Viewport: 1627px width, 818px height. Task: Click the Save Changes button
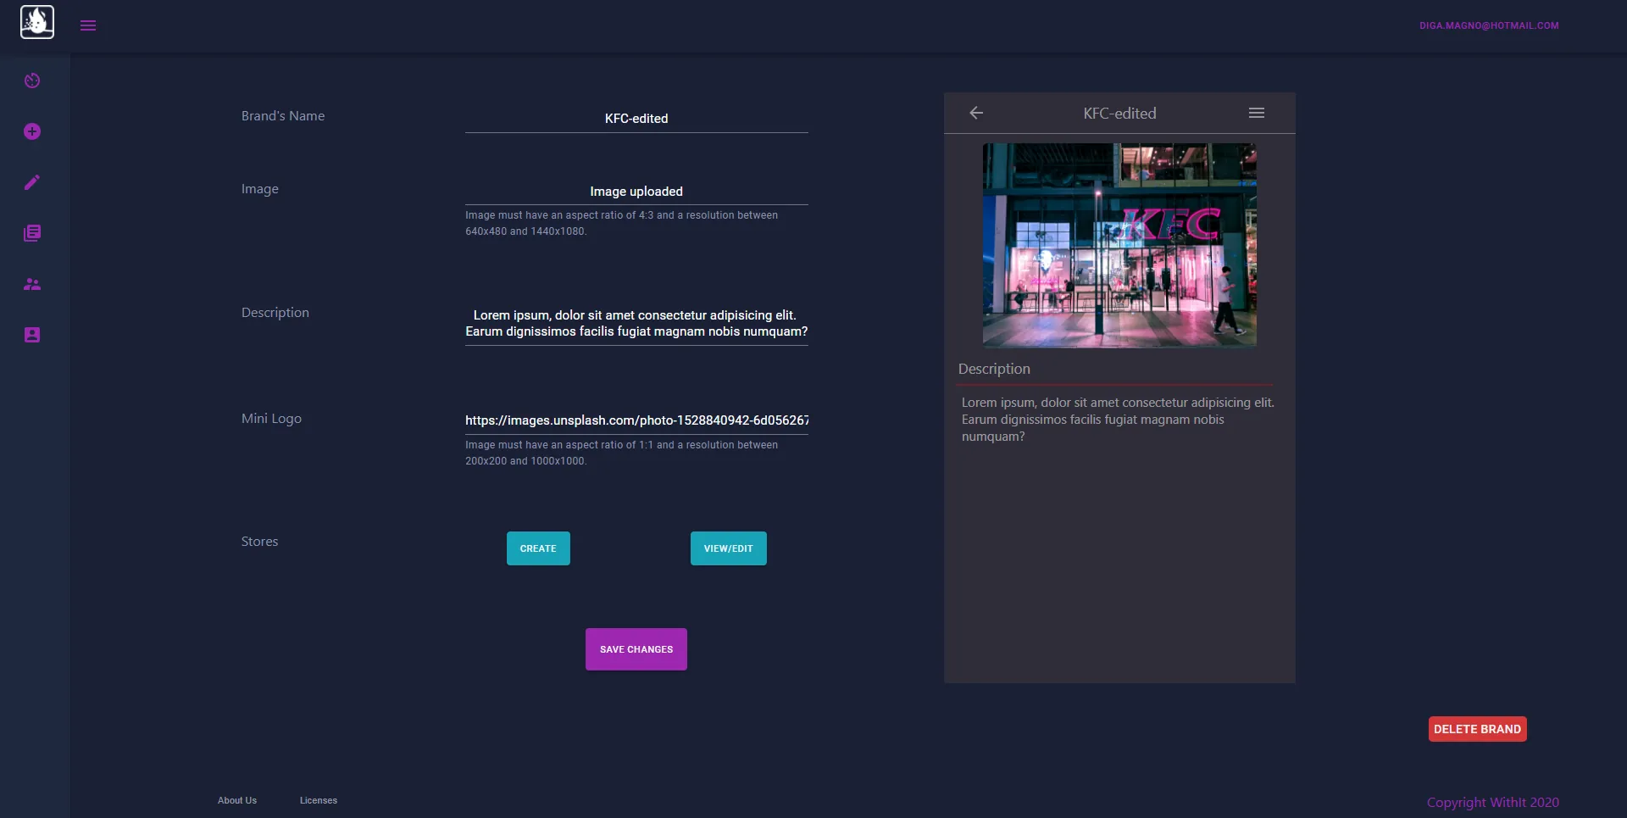click(x=636, y=649)
